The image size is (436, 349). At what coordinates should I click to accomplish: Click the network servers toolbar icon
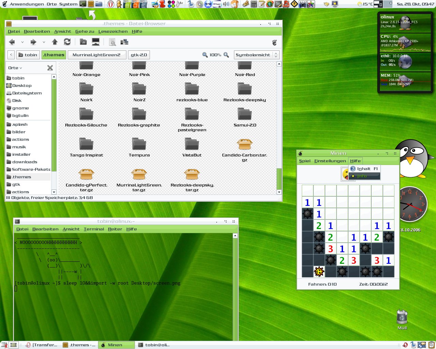124,42
